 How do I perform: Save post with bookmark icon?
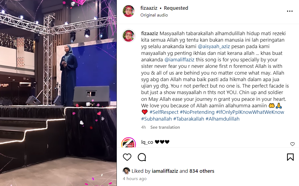coord(290,157)
